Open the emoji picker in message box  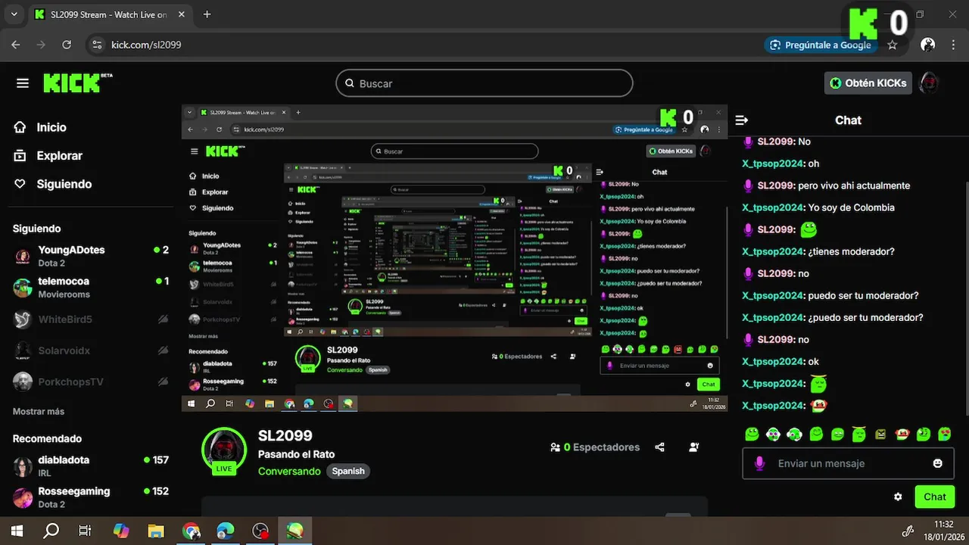938,463
